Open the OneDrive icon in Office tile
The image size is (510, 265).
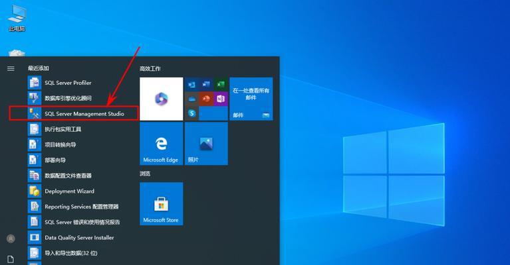(x=192, y=99)
